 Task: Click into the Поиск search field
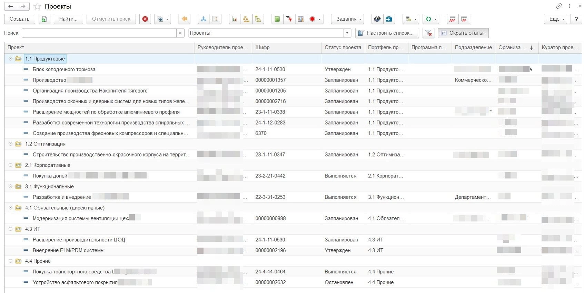click(99, 33)
